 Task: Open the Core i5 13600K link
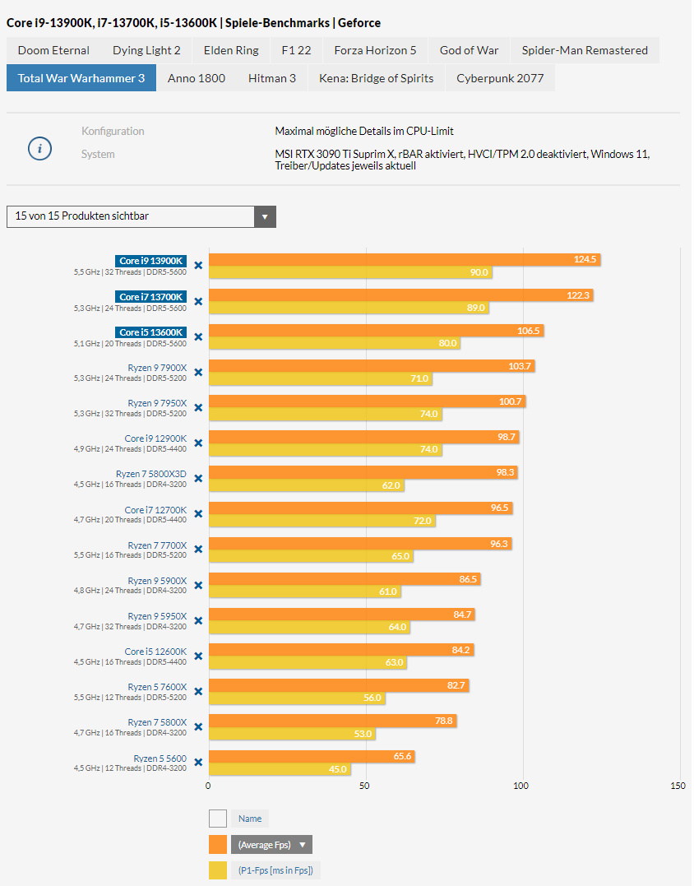[x=150, y=332]
